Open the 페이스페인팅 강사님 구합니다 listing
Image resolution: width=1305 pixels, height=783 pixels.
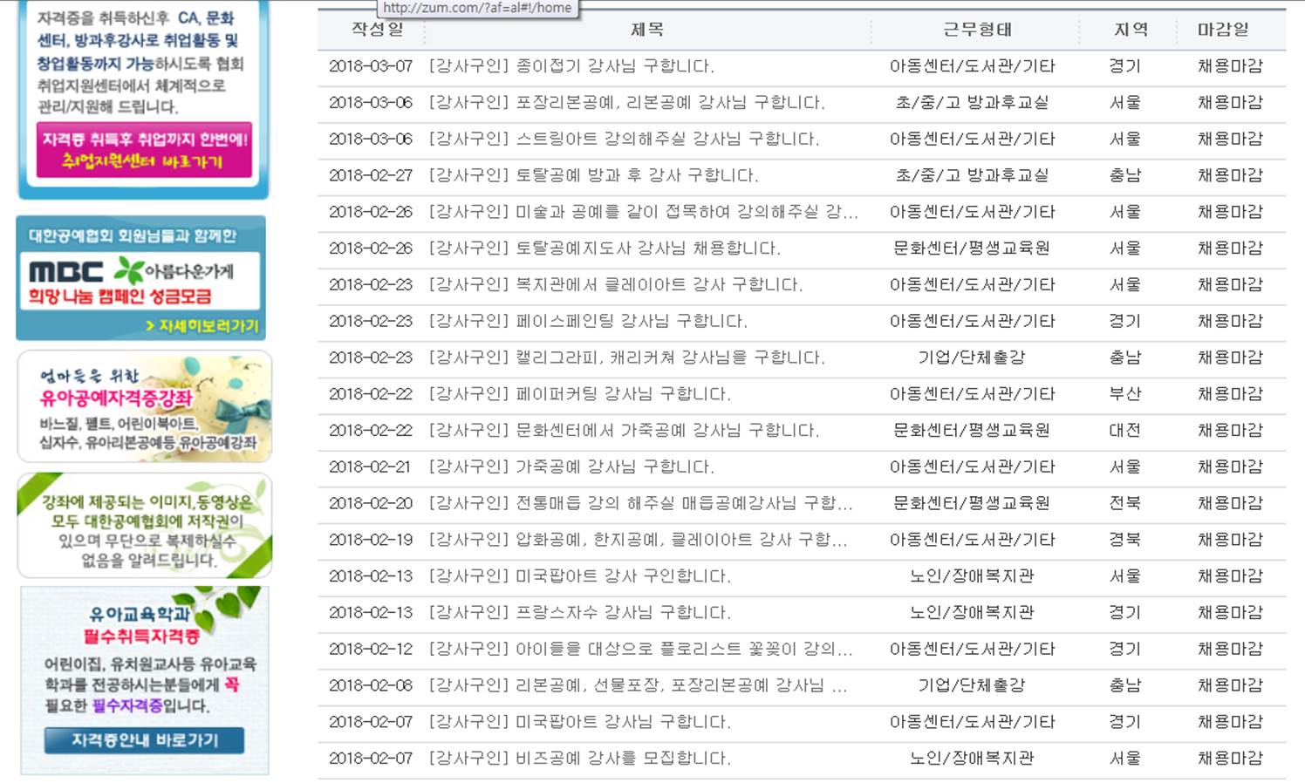point(588,322)
